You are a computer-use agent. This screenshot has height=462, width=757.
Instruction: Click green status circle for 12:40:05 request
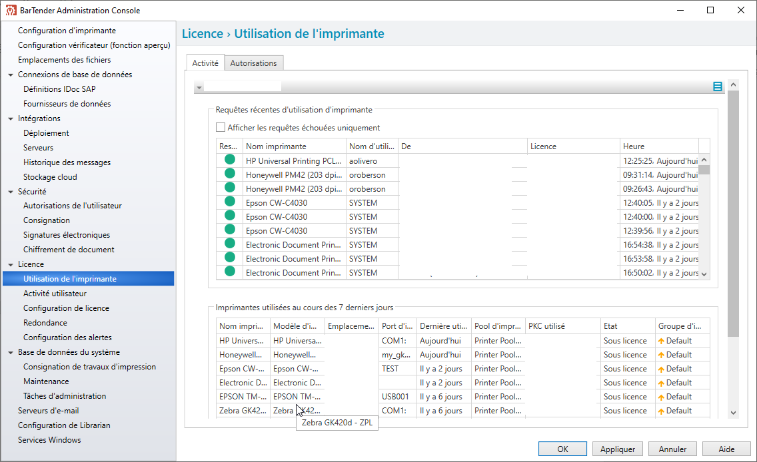click(230, 202)
